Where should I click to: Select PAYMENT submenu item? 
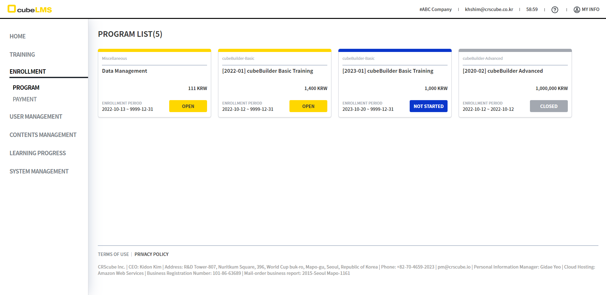tap(25, 99)
